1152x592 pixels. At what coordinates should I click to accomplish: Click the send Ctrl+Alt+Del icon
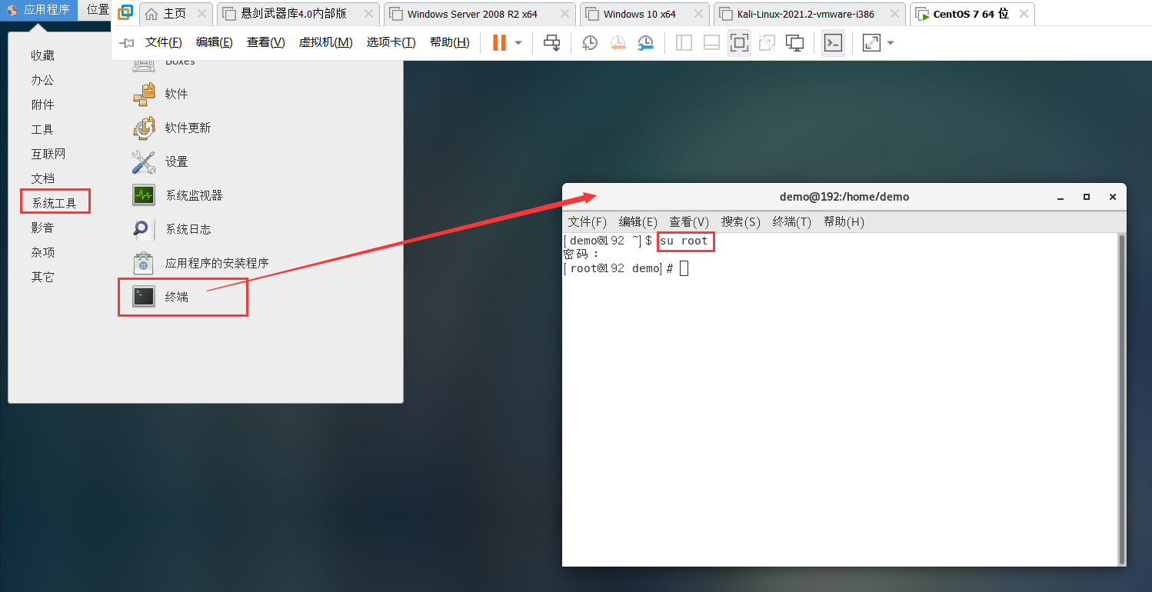552,43
